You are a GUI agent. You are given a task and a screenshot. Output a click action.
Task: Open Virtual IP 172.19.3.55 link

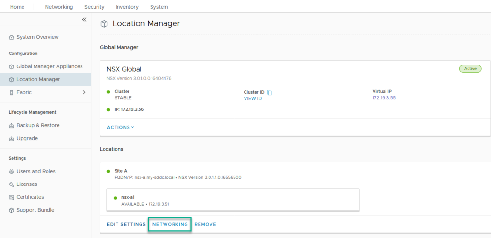tap(384, 98)
